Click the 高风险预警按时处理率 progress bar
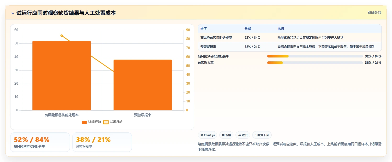This screenshot has height=162, width=392. coord(315,56)
